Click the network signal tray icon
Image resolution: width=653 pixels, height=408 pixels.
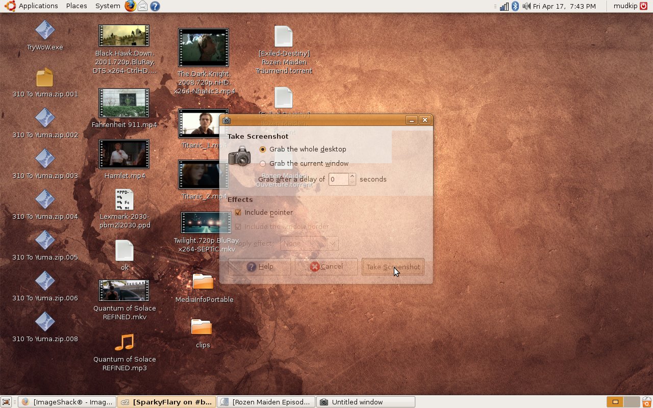pos(504,6)
